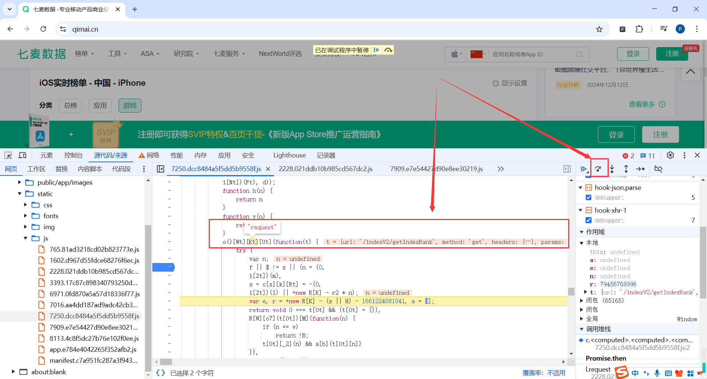Switch to the 工作区 navigator tab
Viewport: 707px width, 379px height.
[36, 169]
